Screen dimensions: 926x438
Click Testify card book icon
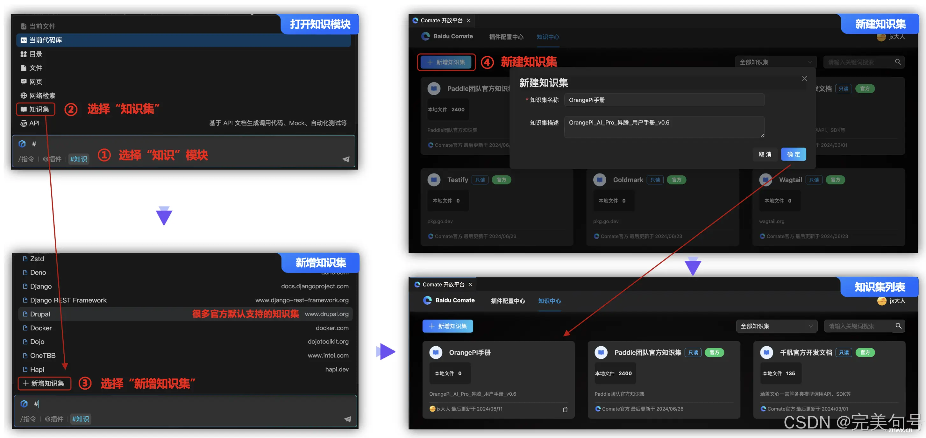[x=434, y=180]
